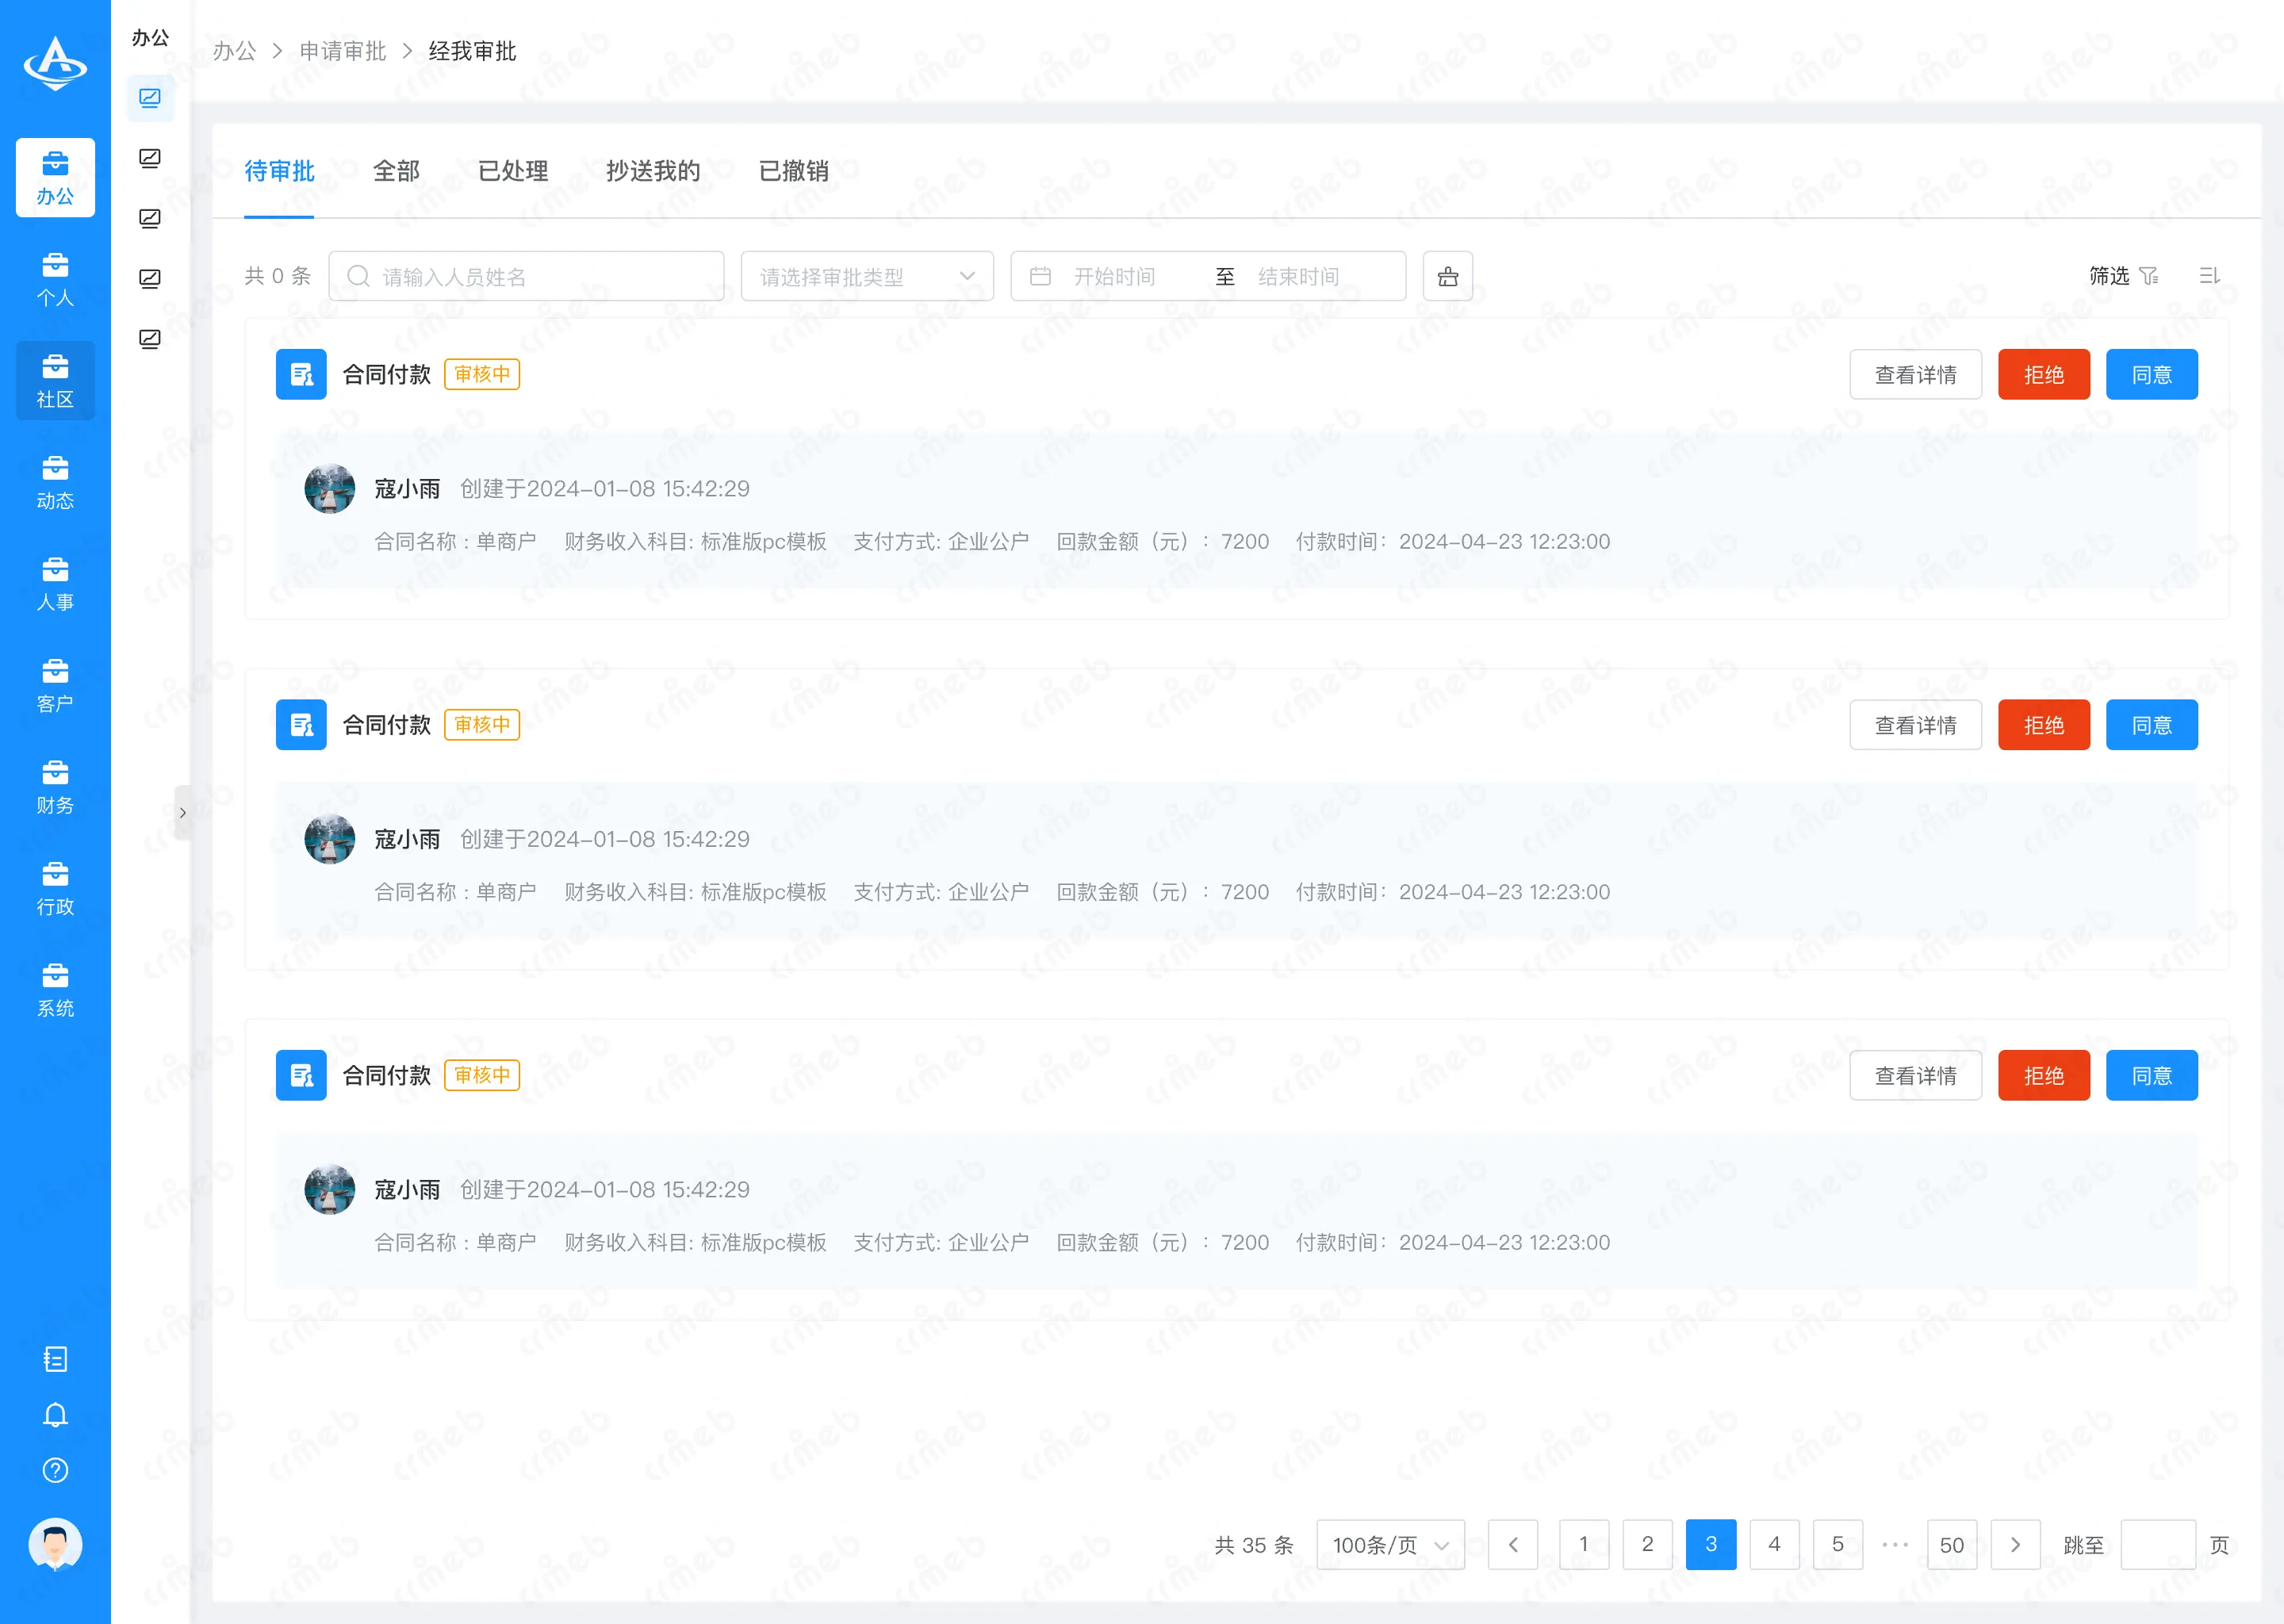
Task: Click 寇小雨 avatar in the third card
Action: (330, 1190)
